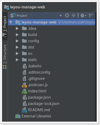This screenshot has width=100, height=125.
Task: Click the External Libraries bar icon
Action: coord(18,116)
